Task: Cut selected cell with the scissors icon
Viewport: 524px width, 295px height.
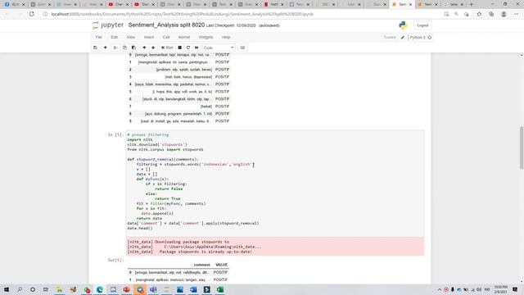Action: coord(115,48)
